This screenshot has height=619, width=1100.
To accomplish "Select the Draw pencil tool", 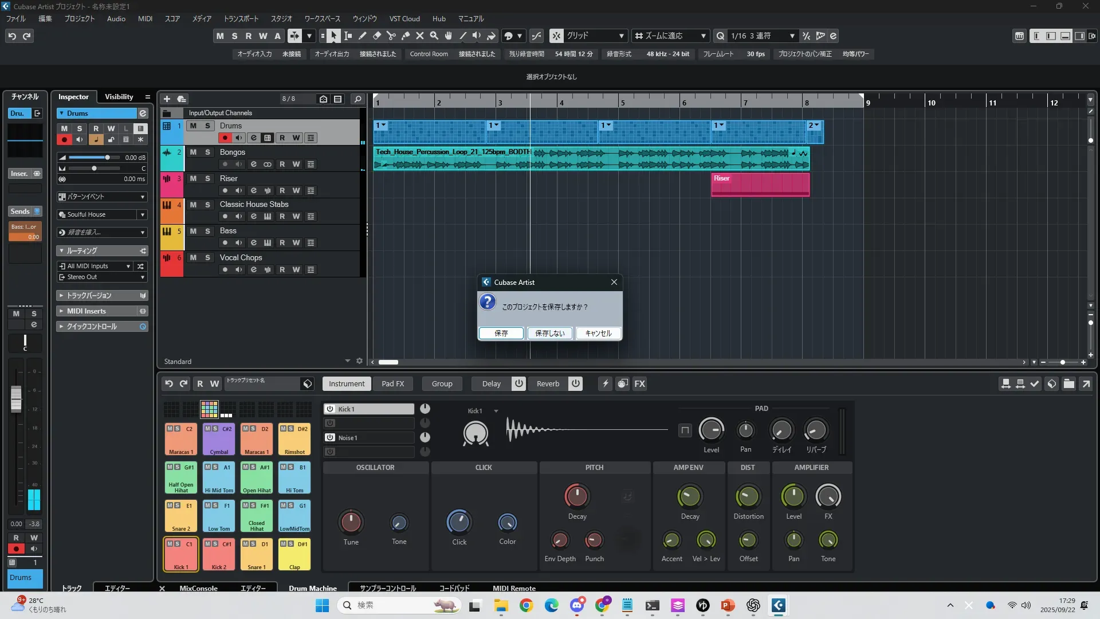I will pyautogui.click(x=363, y=36).
